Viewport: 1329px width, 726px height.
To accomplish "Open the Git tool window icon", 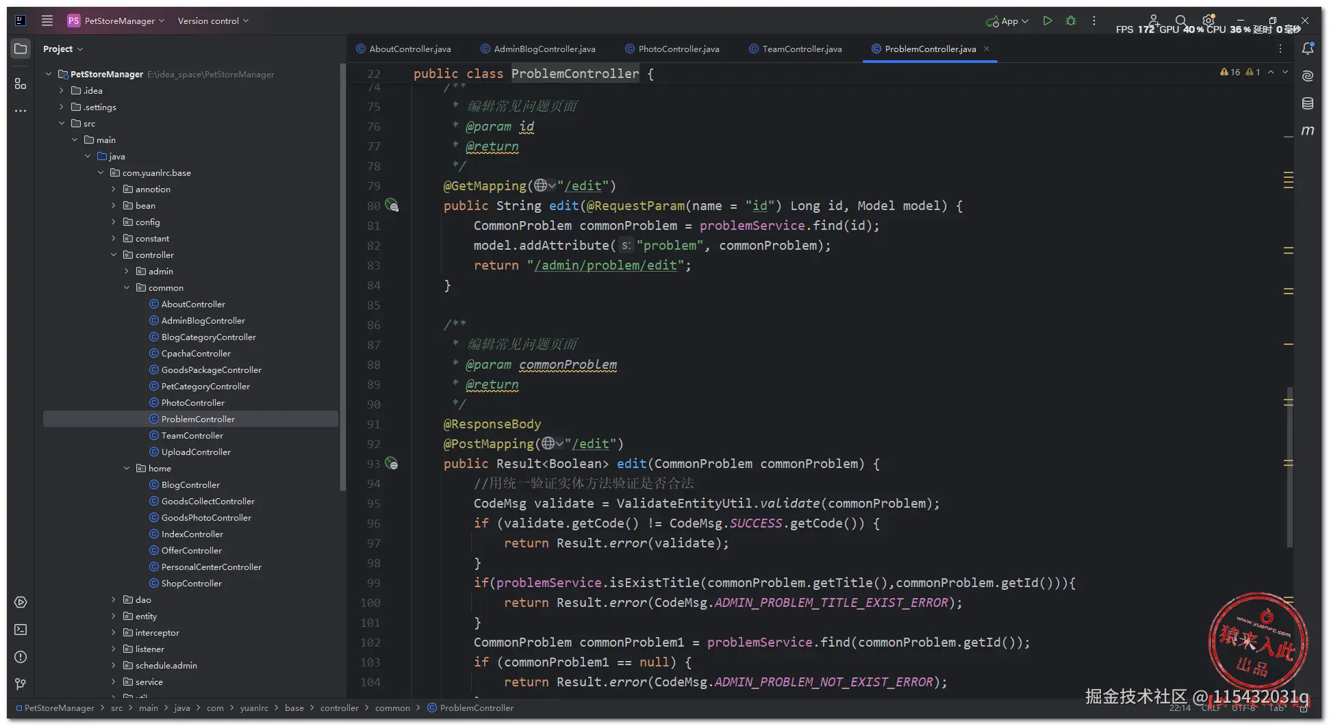I will coord(21,684).
